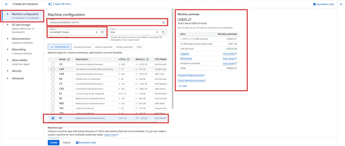Select the C4D series radio button
Screen dimensions: 345x146
53,74
